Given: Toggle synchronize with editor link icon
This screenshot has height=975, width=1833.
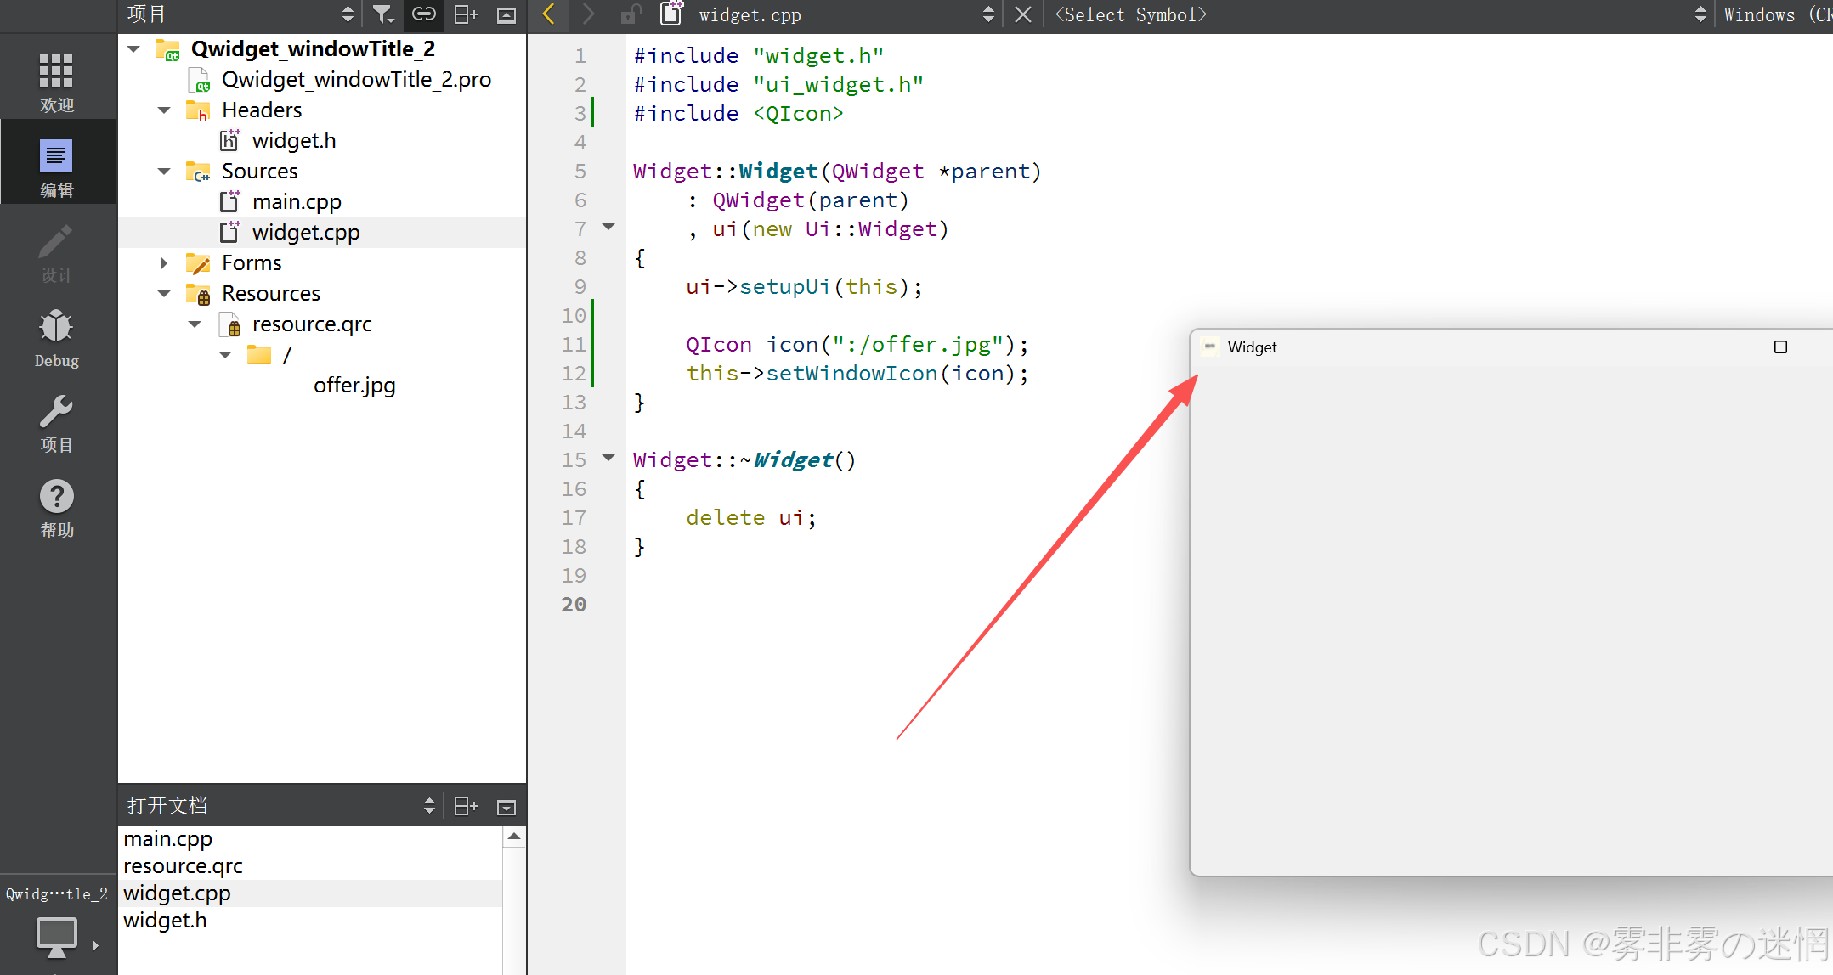Looking at the screenshot, I should (x=423, y=14).
